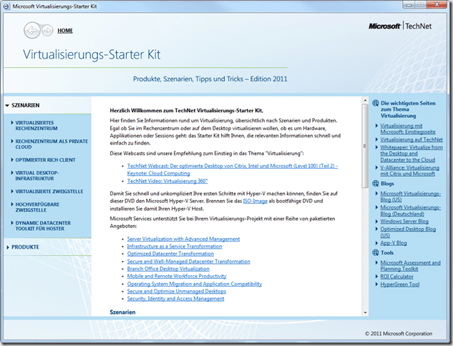Image resolution: width=453 pixels, height=346 pixels.
Task: Open Rechenzentrum als Private Cloud scenario
Action: point(52,144)
